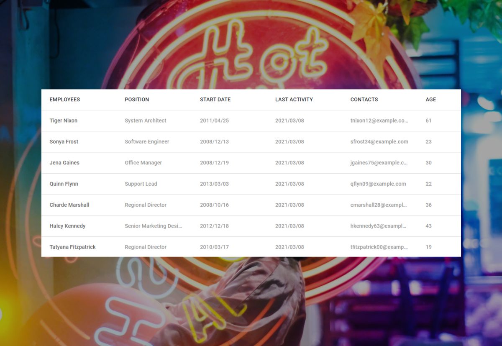Select the LAST ACTIVITY column header

(294, 100)
